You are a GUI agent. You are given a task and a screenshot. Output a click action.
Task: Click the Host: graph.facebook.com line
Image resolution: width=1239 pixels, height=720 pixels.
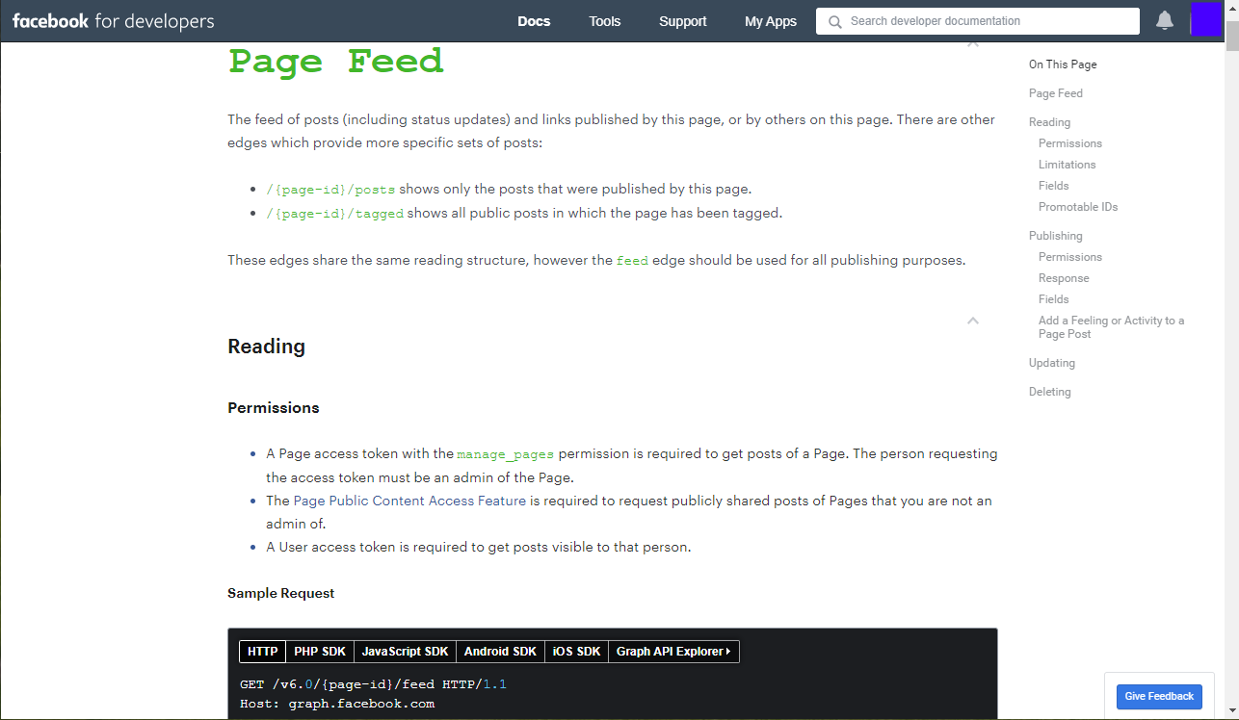(337, 704)
